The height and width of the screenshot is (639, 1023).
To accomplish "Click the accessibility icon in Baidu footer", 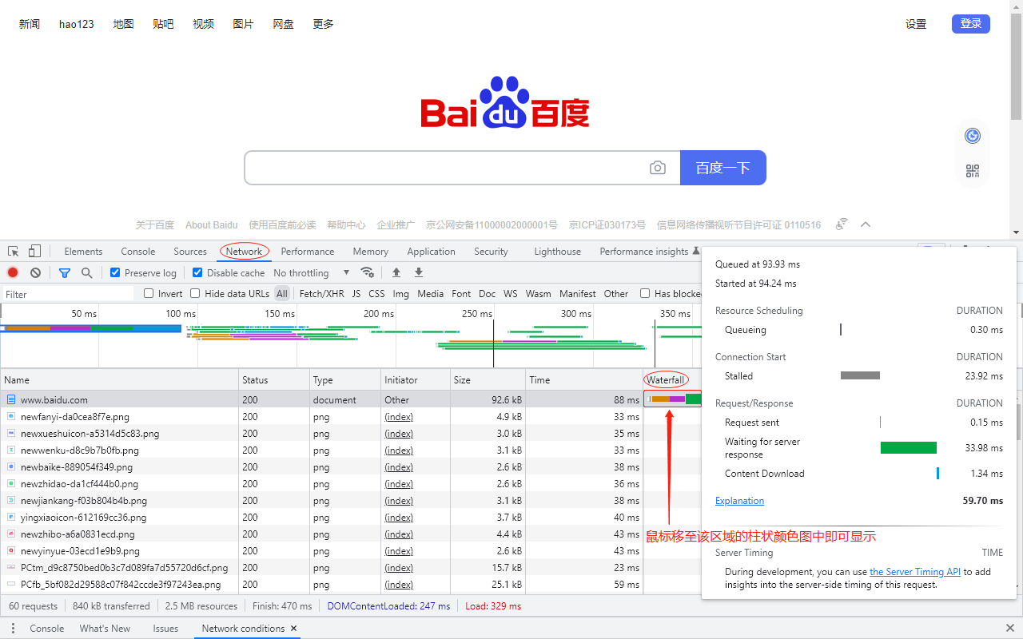I will pyautogui.click(x=841, y=224).
